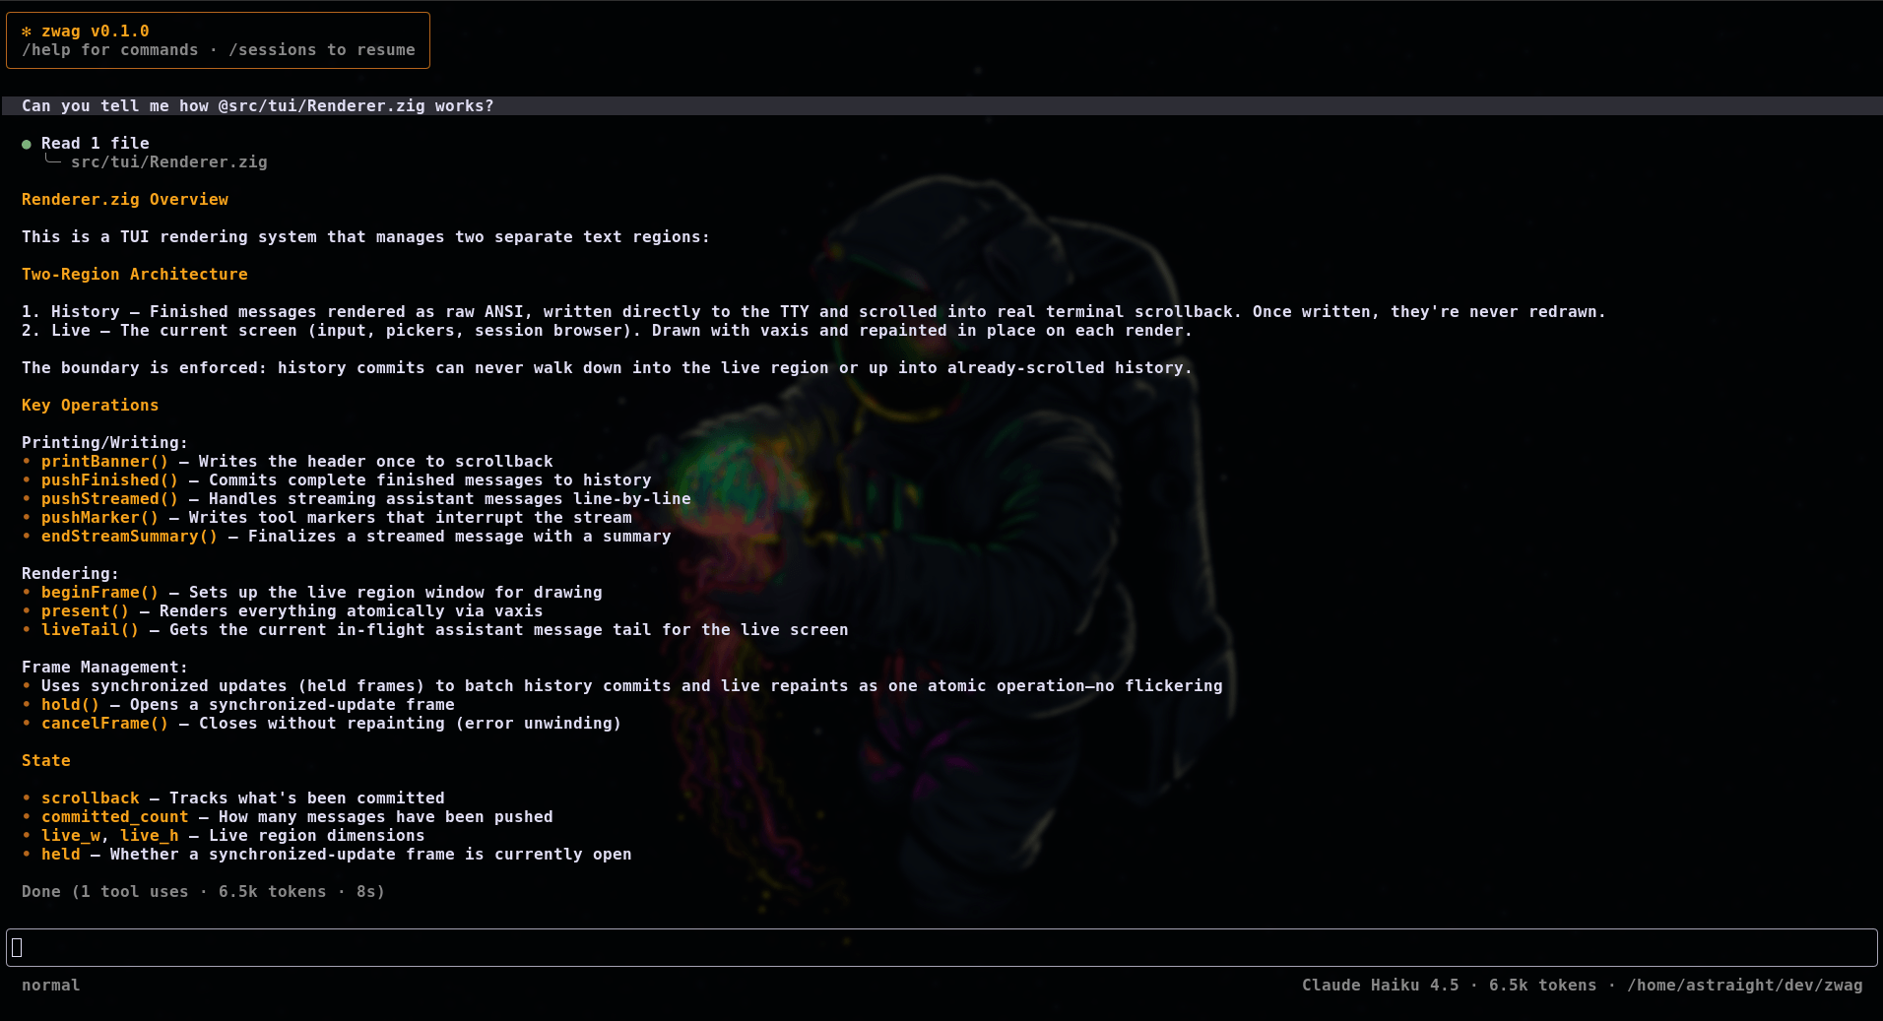Click the 'State' heading

click(46, 761)
